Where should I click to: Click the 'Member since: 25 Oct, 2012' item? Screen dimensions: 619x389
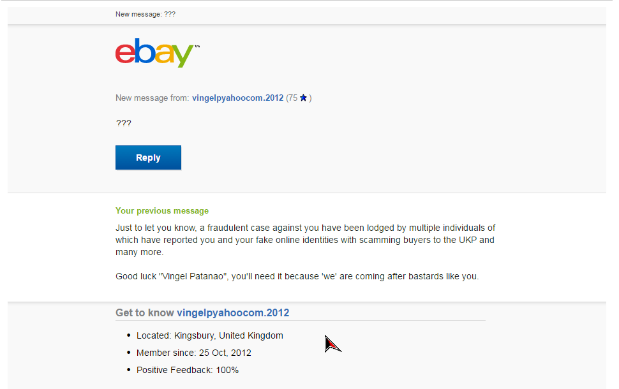(x=193, y=353)
